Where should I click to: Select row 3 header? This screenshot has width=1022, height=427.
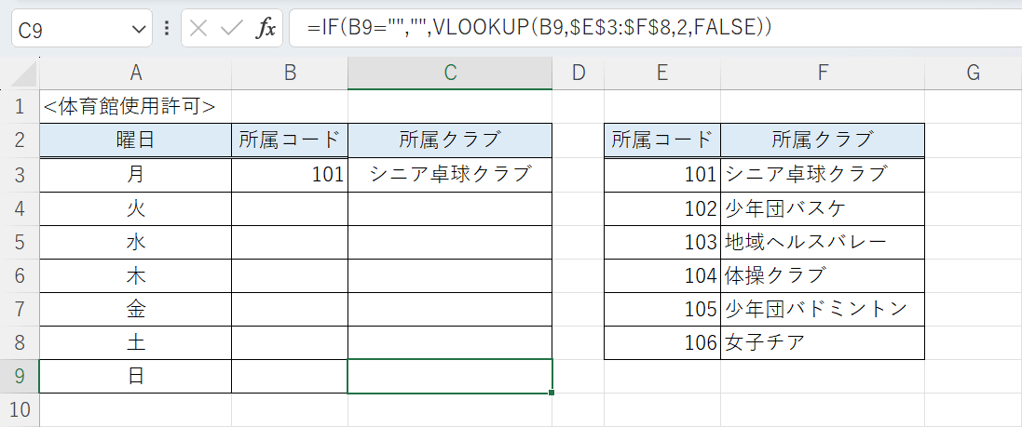point(20,174)
